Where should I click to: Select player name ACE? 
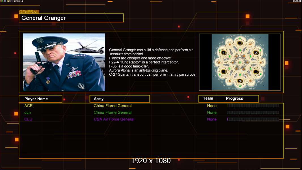tap(29, 106)
